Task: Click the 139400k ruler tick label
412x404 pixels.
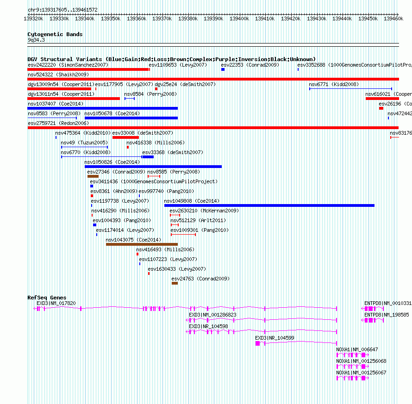Action: pos(239,19)
